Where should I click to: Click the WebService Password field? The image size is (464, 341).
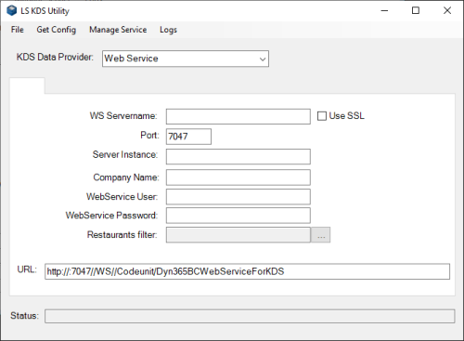238,216
